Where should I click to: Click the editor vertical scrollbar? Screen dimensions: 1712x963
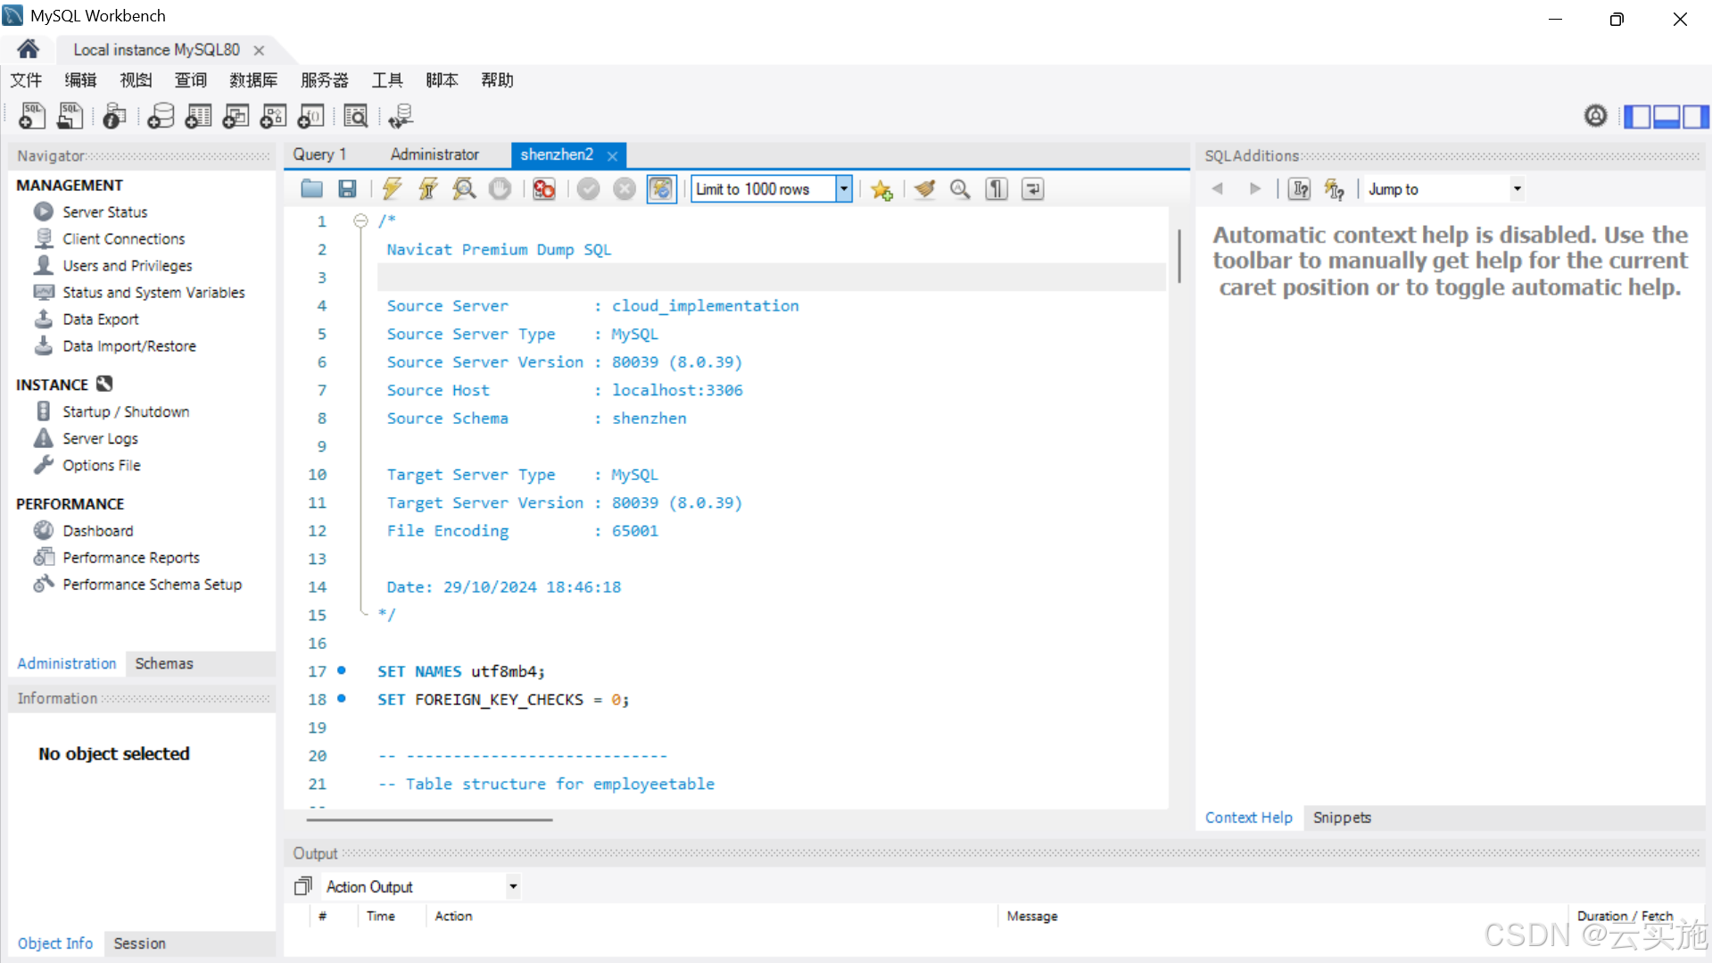(x=1179, y=256)
